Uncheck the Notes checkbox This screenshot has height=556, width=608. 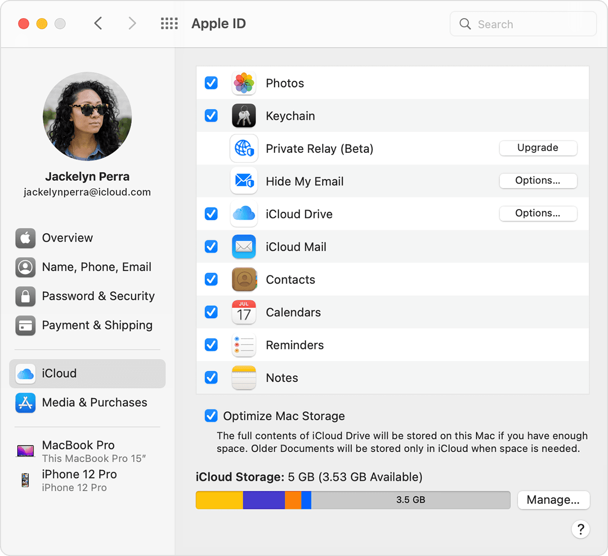(x=211, y=377)
